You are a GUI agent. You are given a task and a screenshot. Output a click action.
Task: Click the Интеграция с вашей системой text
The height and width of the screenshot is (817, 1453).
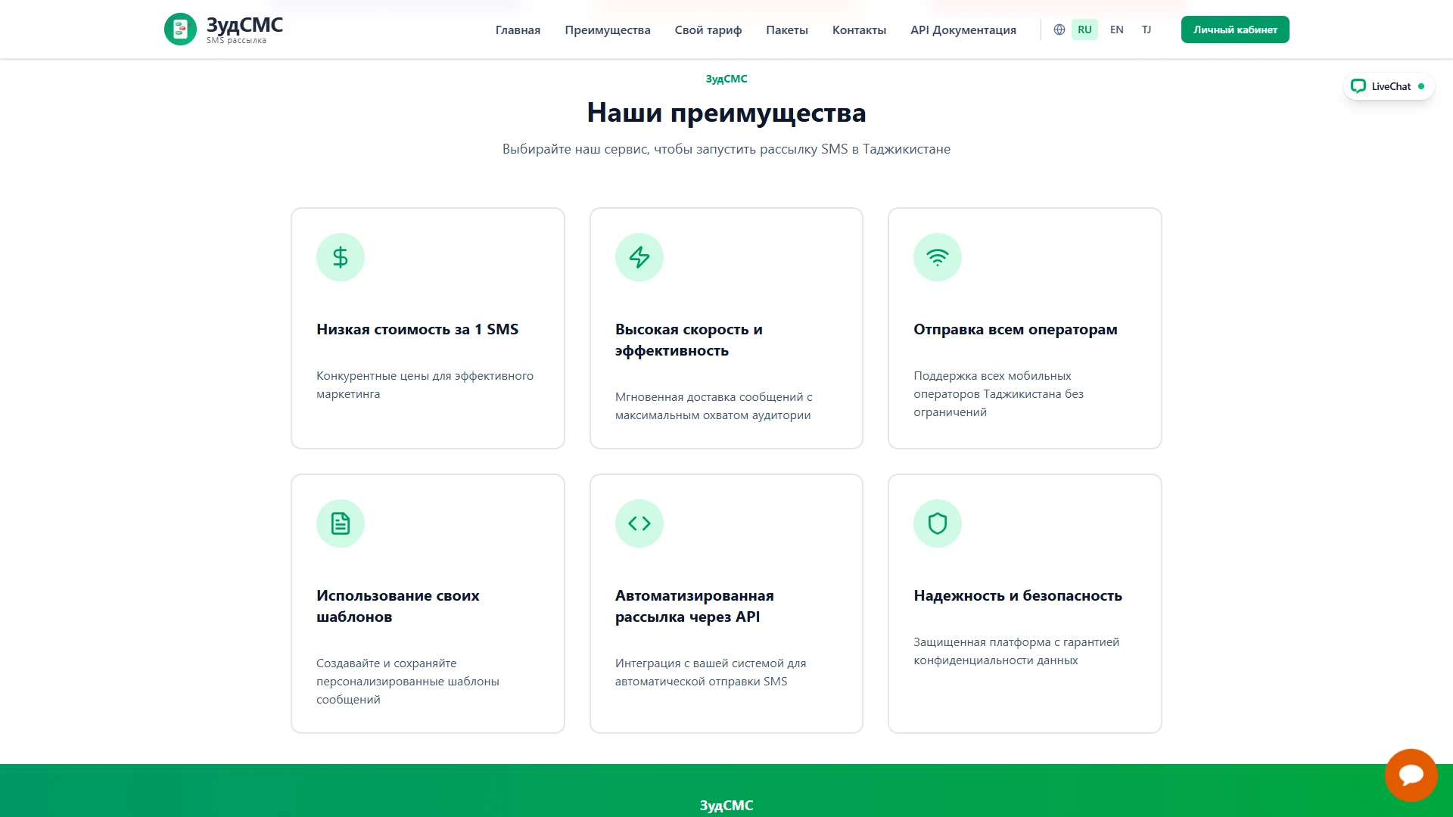tap(711, 673)
